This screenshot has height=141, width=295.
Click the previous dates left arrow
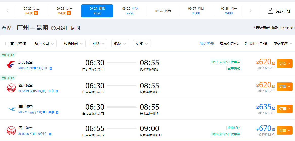pos(8,11)
